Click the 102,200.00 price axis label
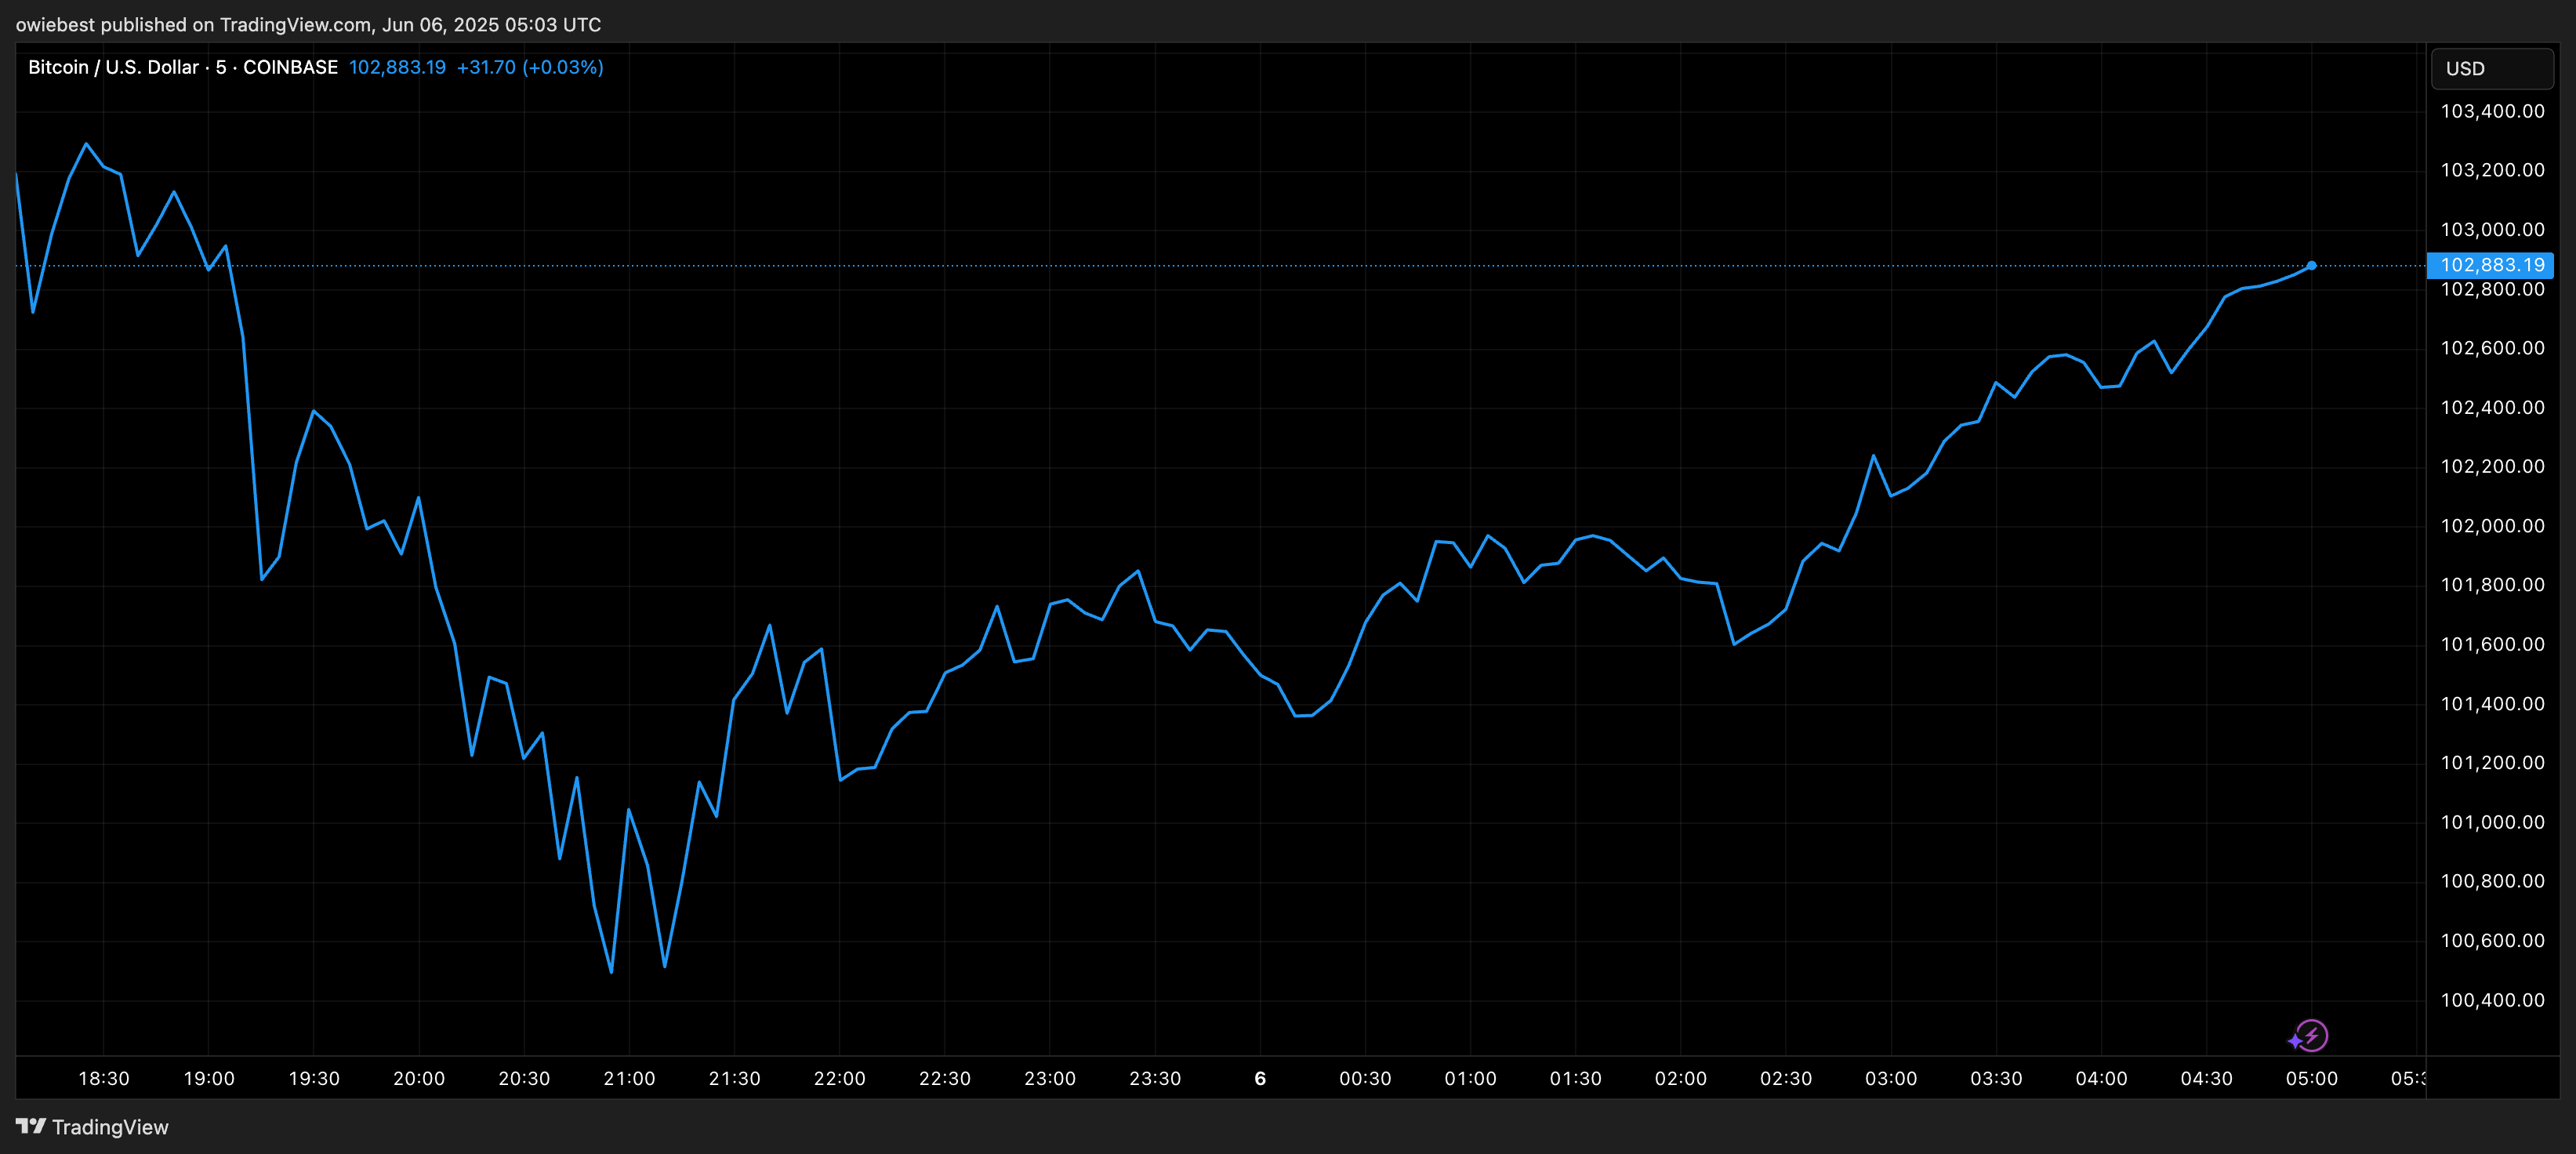 [2492, 466]
